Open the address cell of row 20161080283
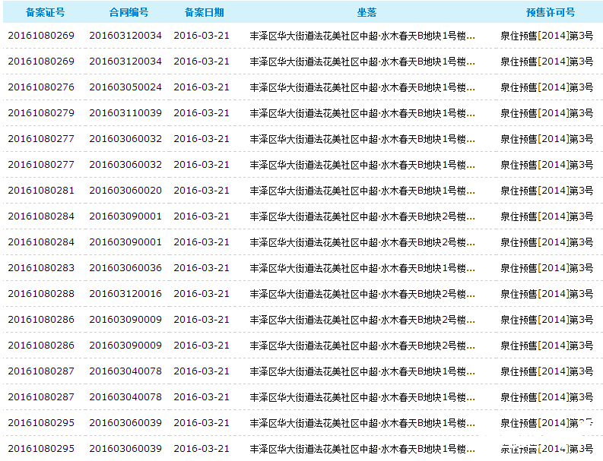 (362, 268)
